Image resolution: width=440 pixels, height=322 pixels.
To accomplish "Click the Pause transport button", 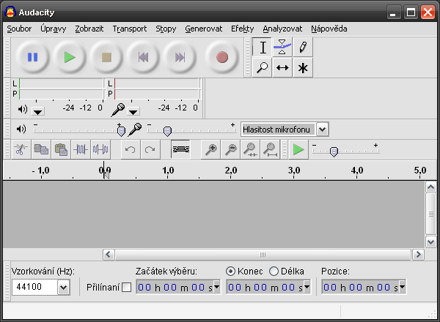I will coord(33,57).
